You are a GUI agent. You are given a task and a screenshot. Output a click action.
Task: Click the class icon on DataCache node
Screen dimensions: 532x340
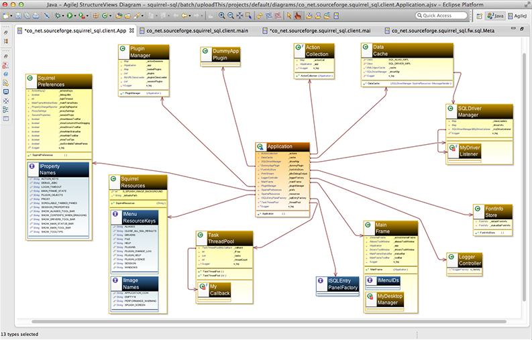coord(366,47)
